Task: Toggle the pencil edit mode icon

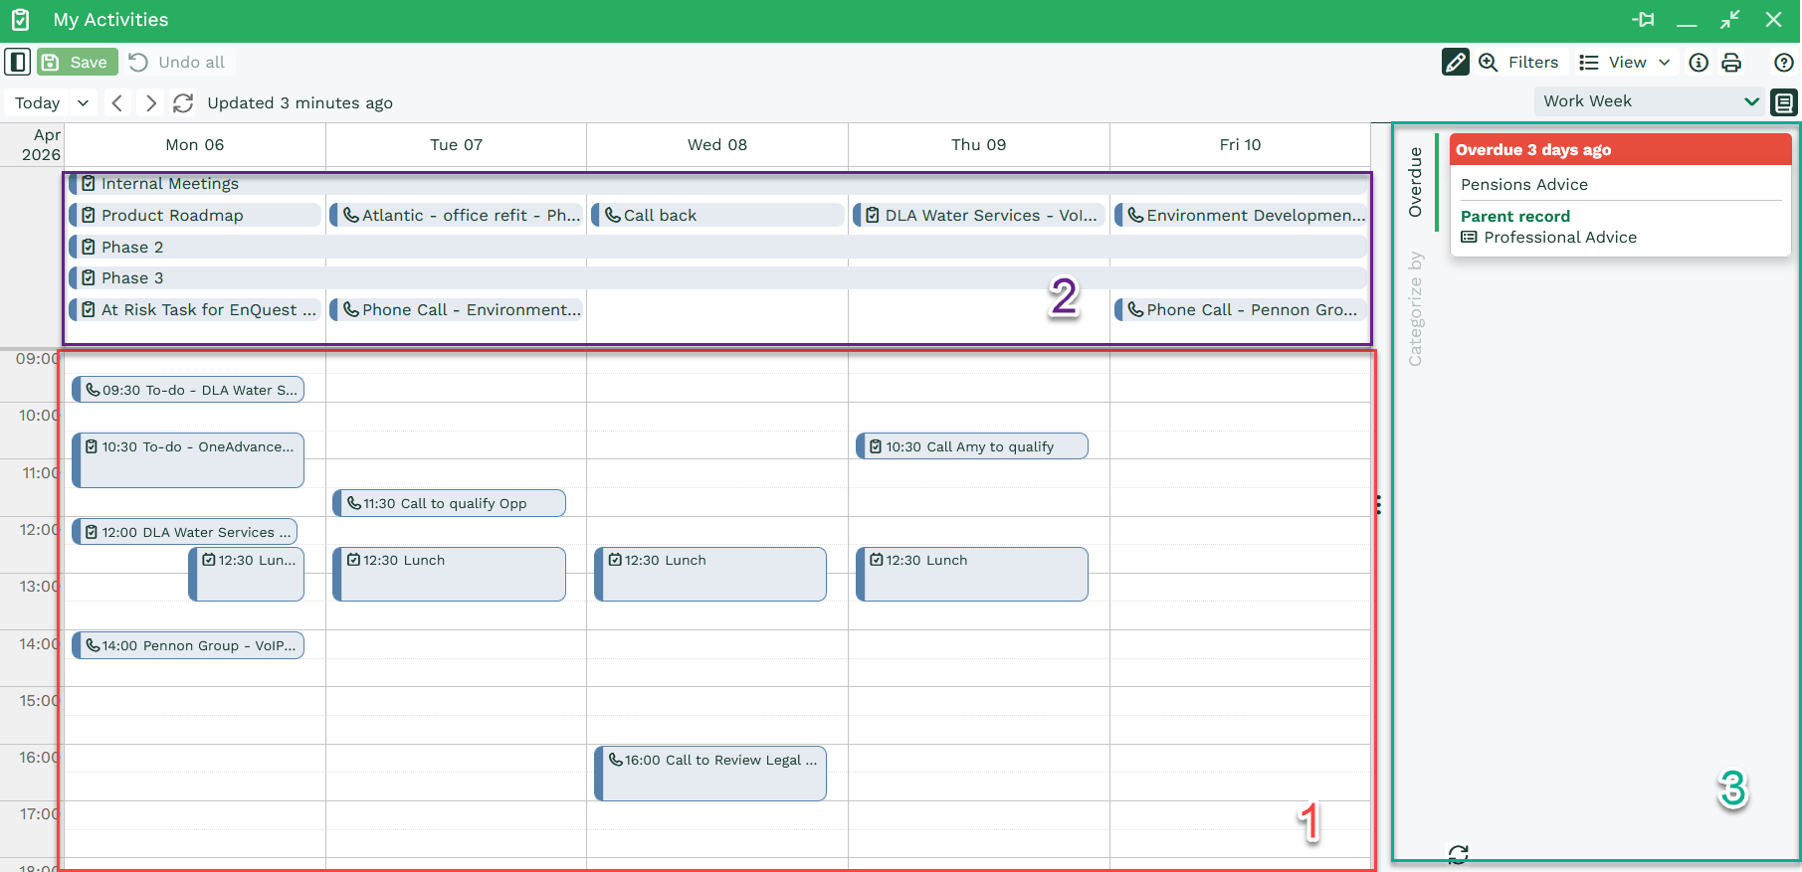Action: coord(1455,62)
